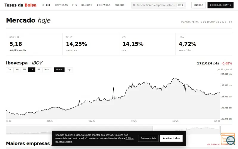
Task: Open the Teses da Bolsa logo link
Action: tap(21, 5)
